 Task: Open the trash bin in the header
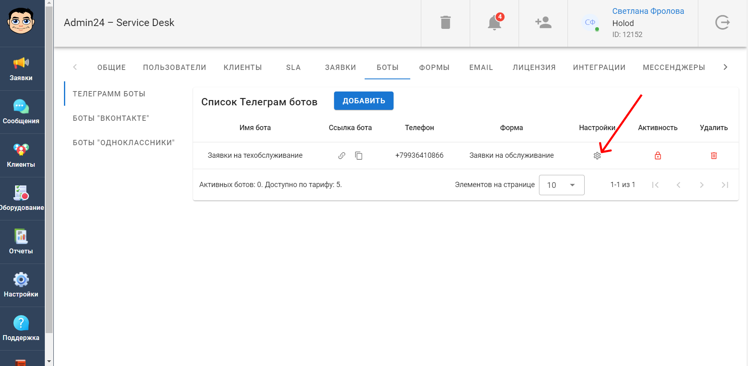[x=446, y=22]
